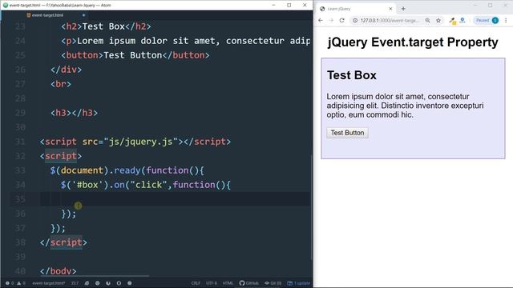This screenshot has height=288, width=513.
Task: Click the <br> tag on line 27
Action: [x=61, y=84]
